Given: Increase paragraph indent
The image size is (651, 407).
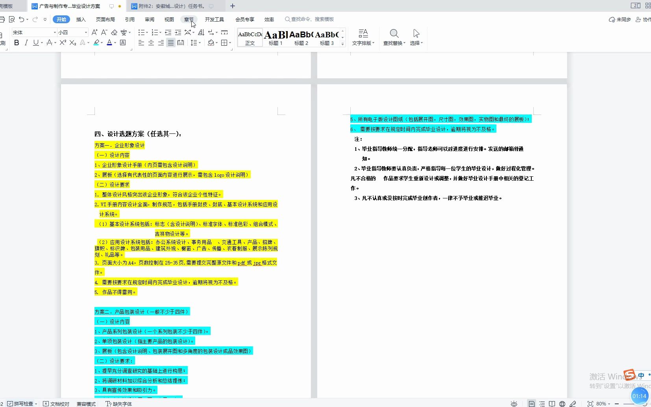Looking at the screenshot, I should pos(178,32).
